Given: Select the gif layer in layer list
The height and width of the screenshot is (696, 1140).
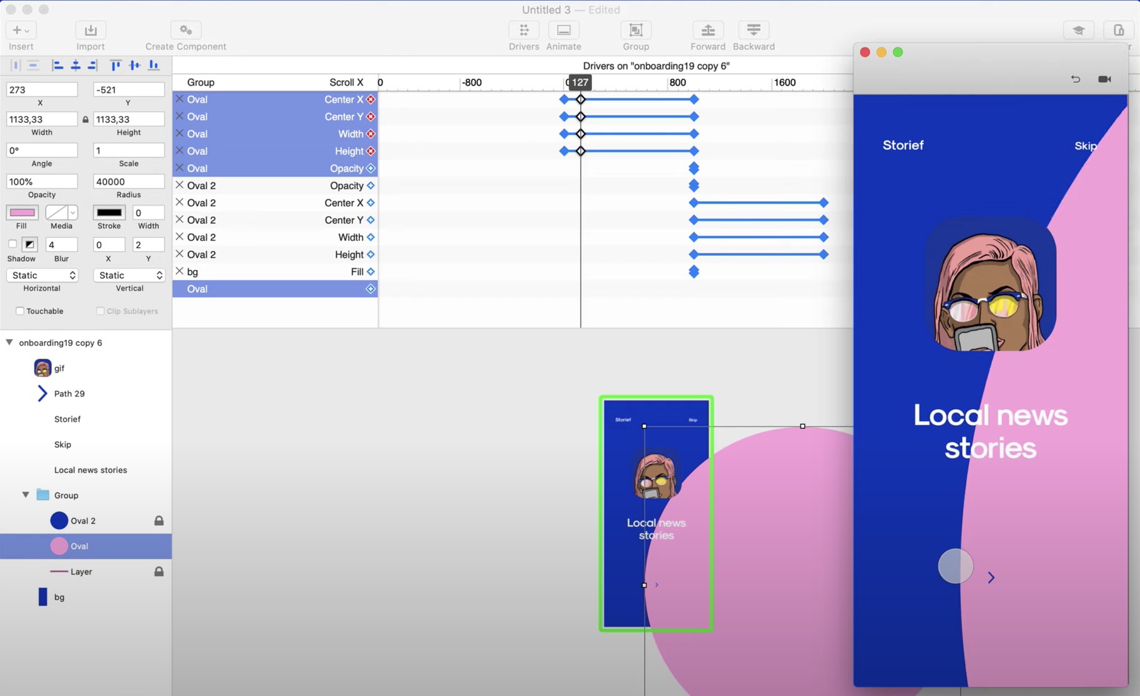Looking at the screenshot, I should [x=86, y=368].
